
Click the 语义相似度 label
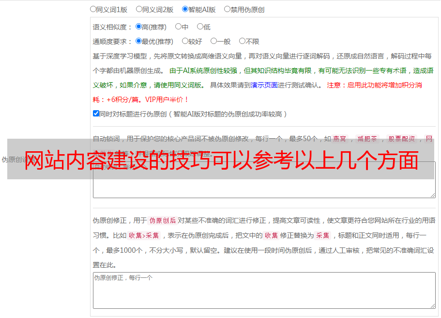(112, 27)
